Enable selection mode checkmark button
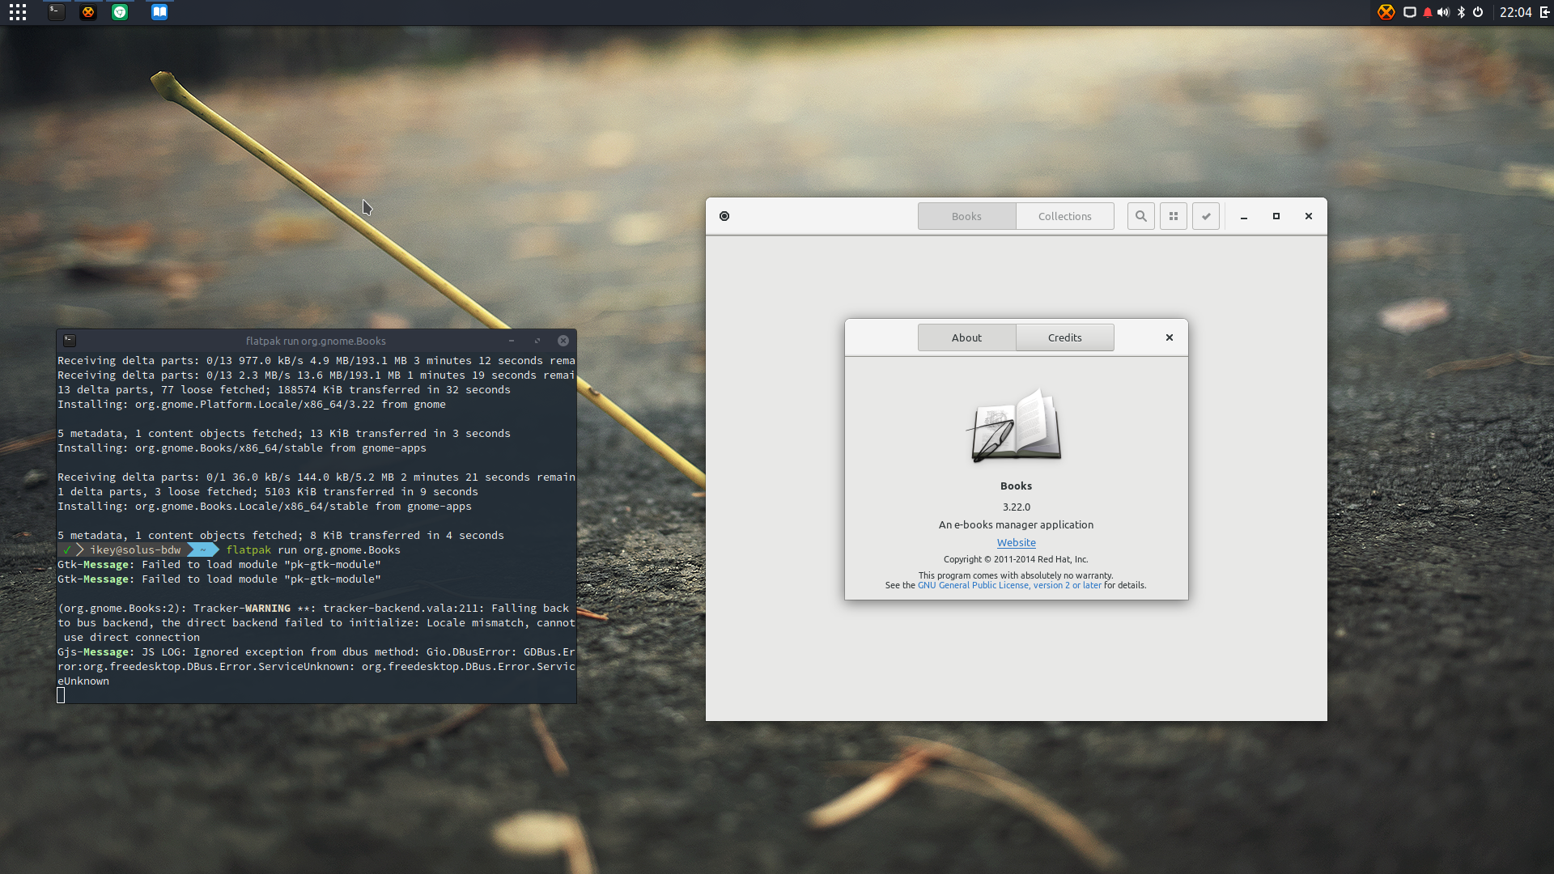1554x874 pixels. tap(1205, 216)
